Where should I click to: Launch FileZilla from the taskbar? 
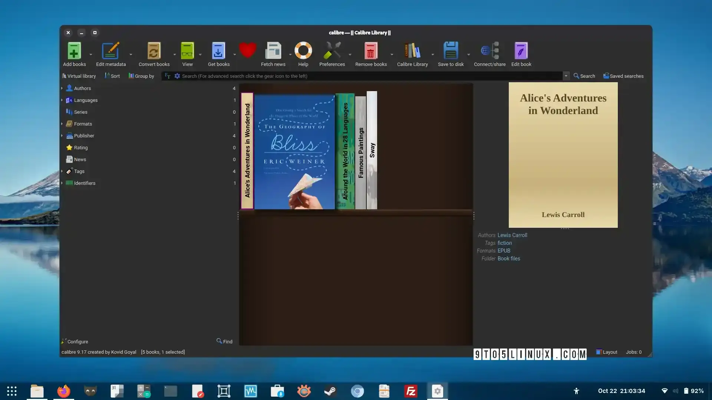[x=411, y=391]
